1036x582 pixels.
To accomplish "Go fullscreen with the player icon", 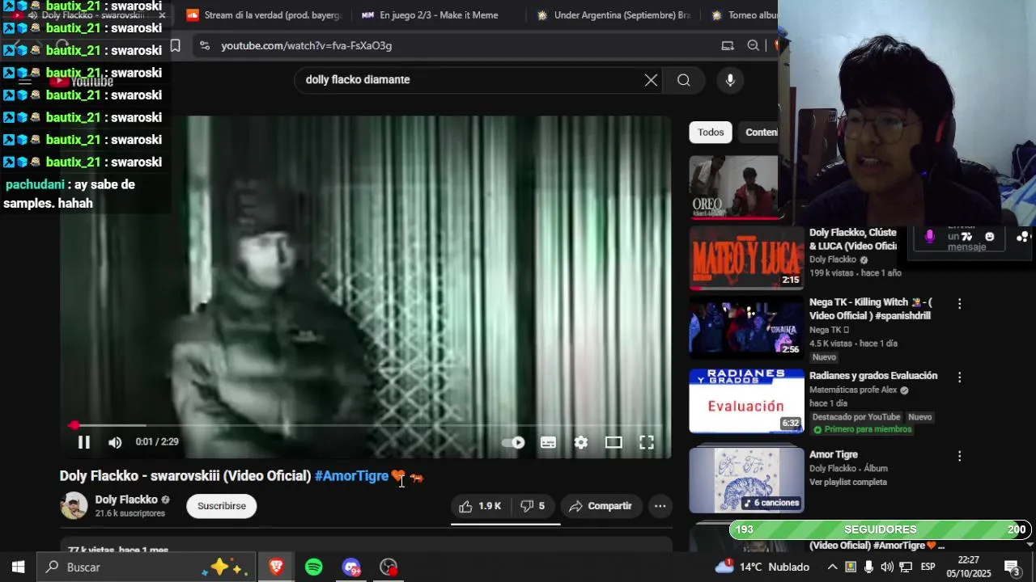I will [647, 442].
